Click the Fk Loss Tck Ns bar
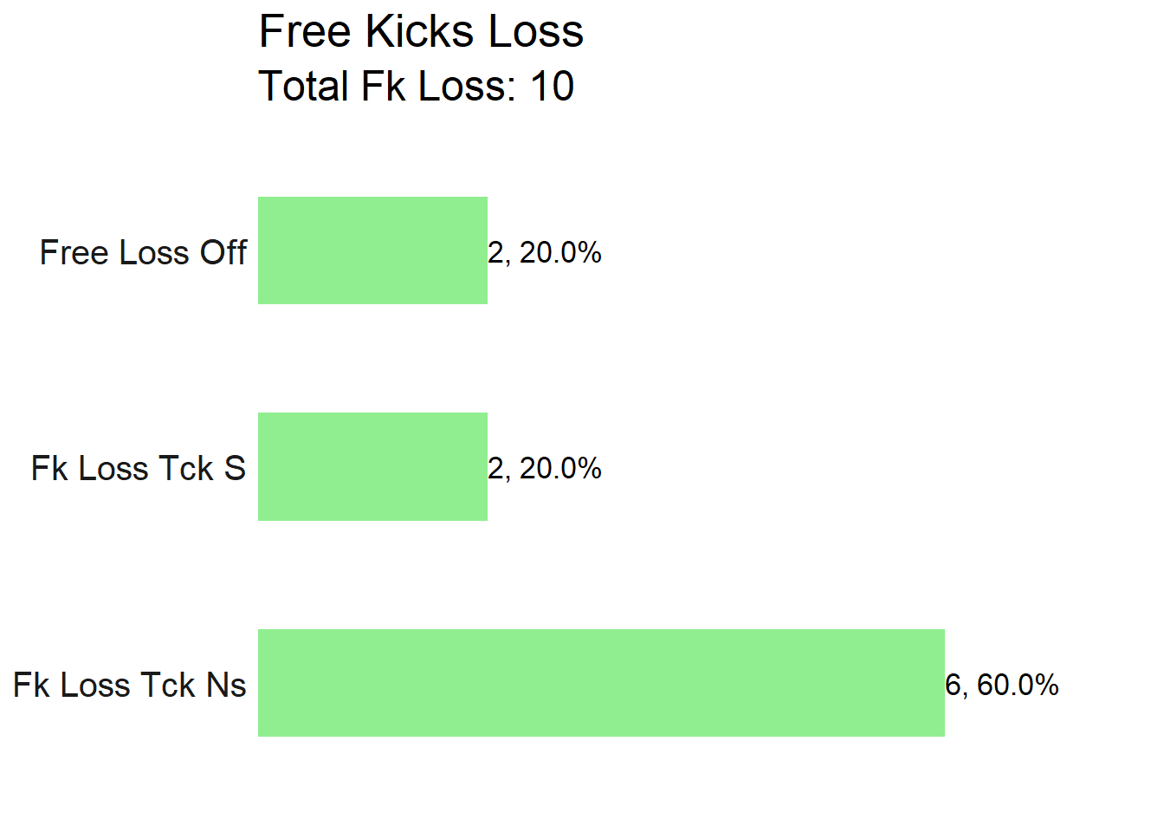This screenshot has width=1164, height=832. click(601, 683)
